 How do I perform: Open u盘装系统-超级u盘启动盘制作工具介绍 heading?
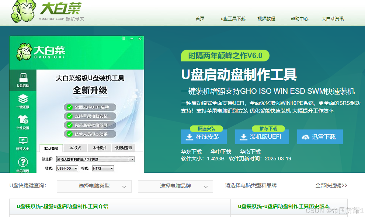click(x=63, y=206)
